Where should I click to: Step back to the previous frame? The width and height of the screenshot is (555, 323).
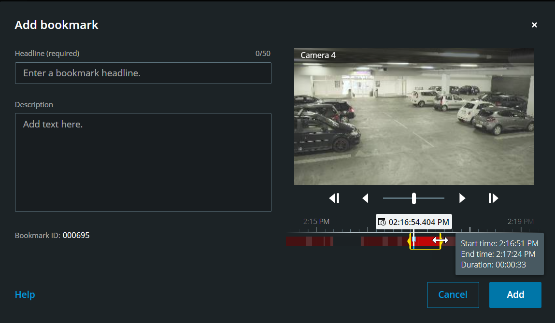[334, 198]
